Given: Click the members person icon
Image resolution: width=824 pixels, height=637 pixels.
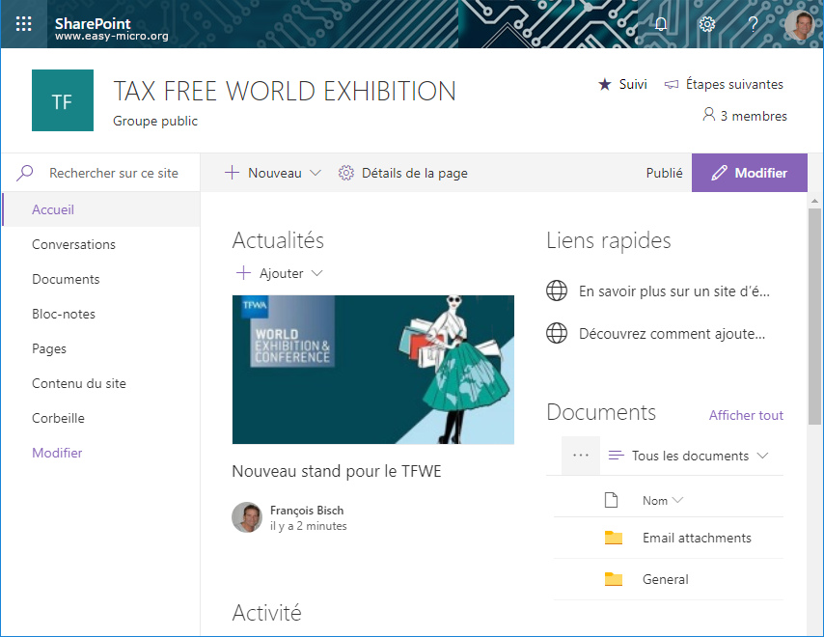Looking at the screenshot, I should [709, 115].
